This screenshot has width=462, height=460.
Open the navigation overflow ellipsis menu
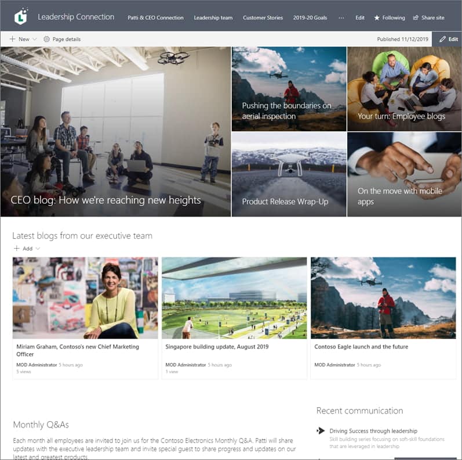(341, 18)
